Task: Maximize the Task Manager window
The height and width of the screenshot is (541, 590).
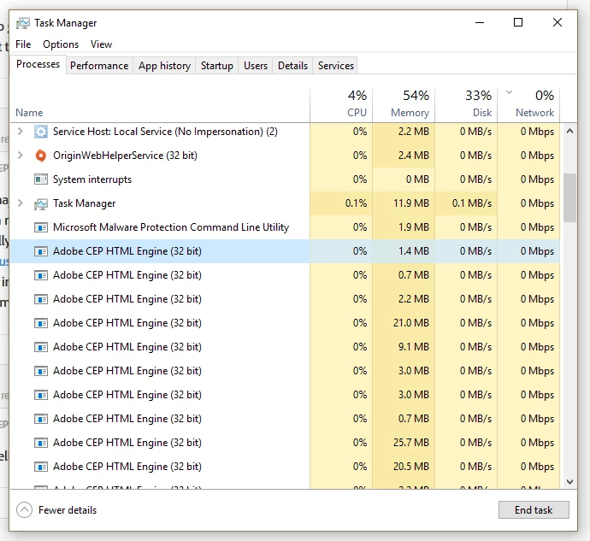Action: (518, 22)
